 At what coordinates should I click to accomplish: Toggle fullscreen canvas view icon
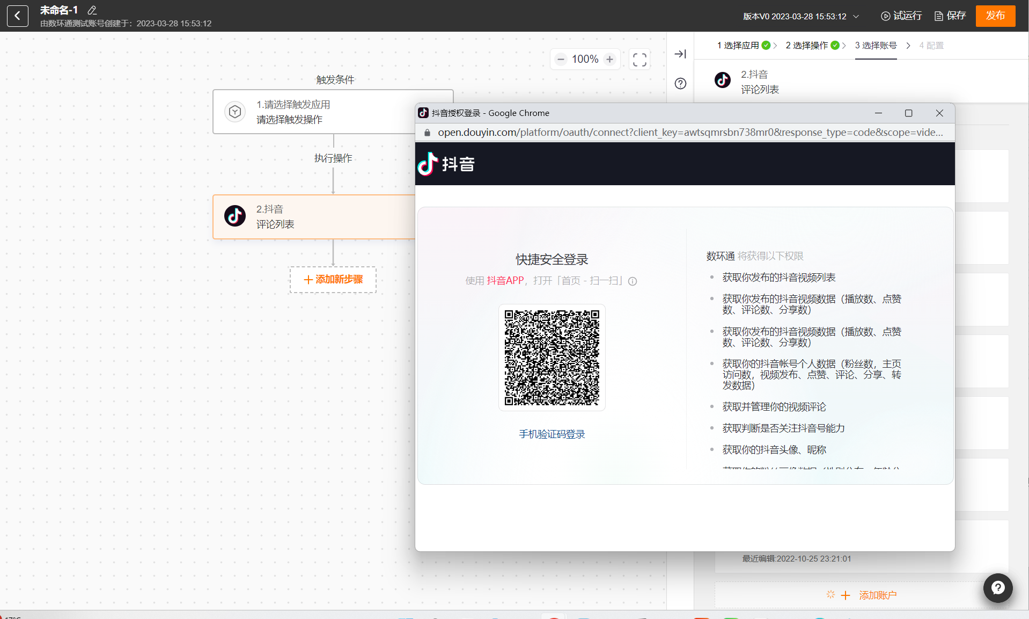[x=639, y=60]
